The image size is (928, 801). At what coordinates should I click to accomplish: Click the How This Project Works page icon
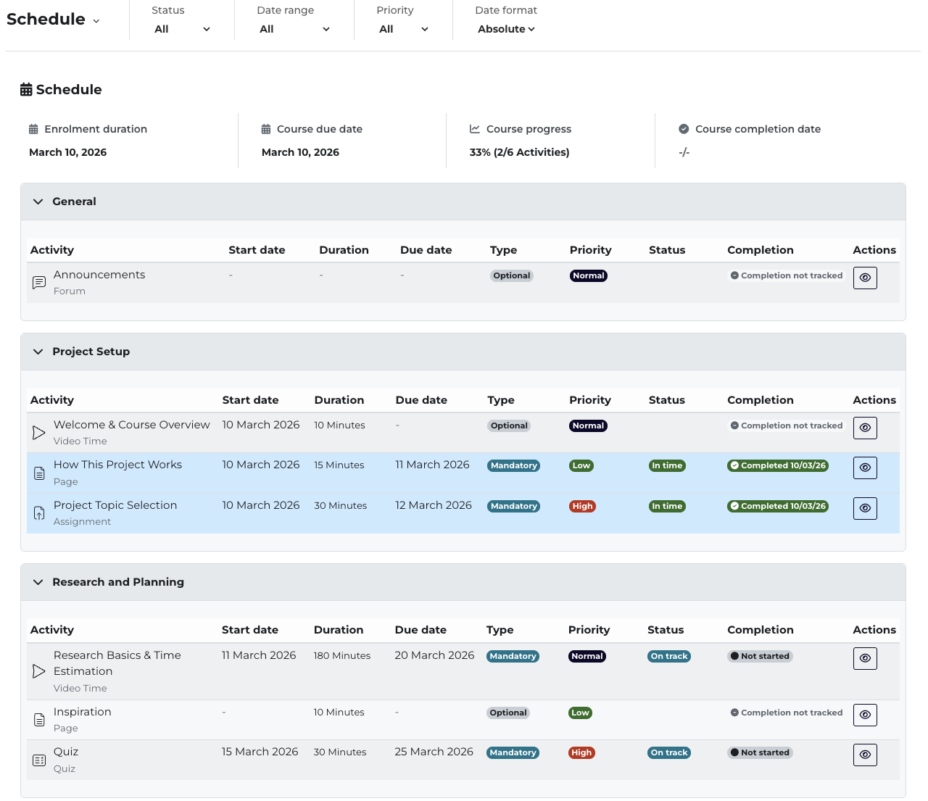pos(39,473)
